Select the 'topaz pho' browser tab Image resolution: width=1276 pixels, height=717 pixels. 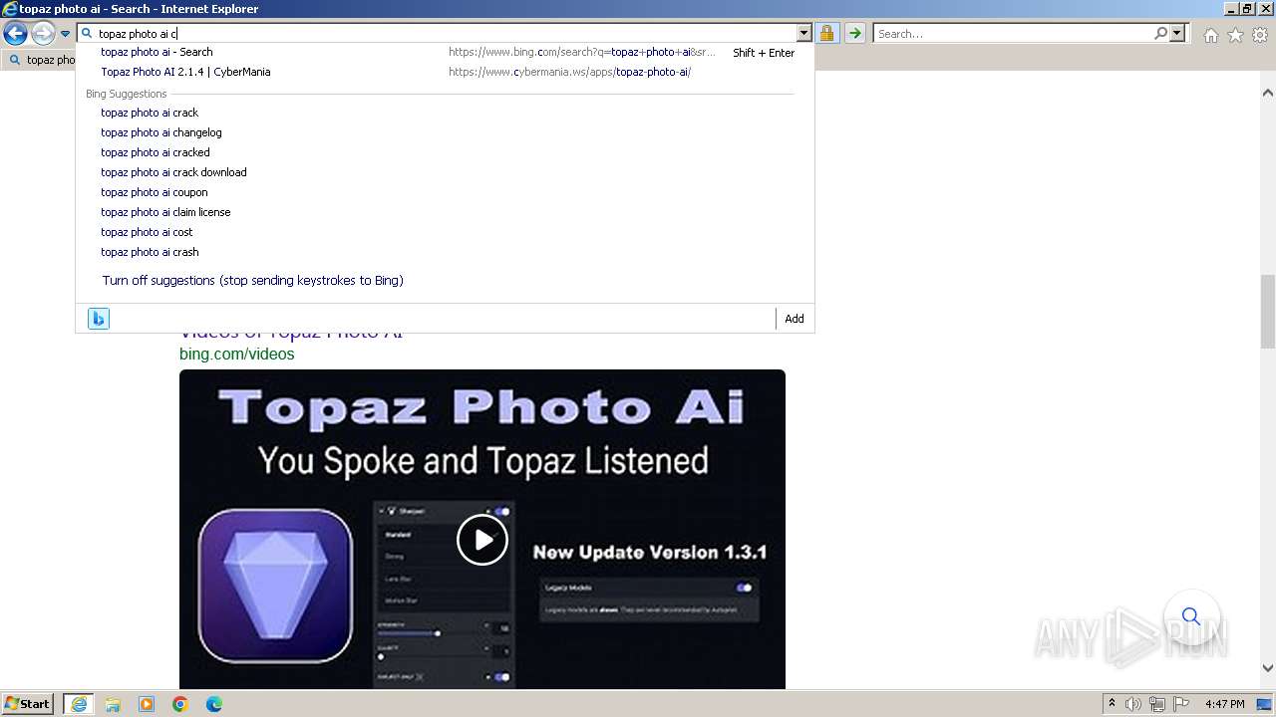40,60
